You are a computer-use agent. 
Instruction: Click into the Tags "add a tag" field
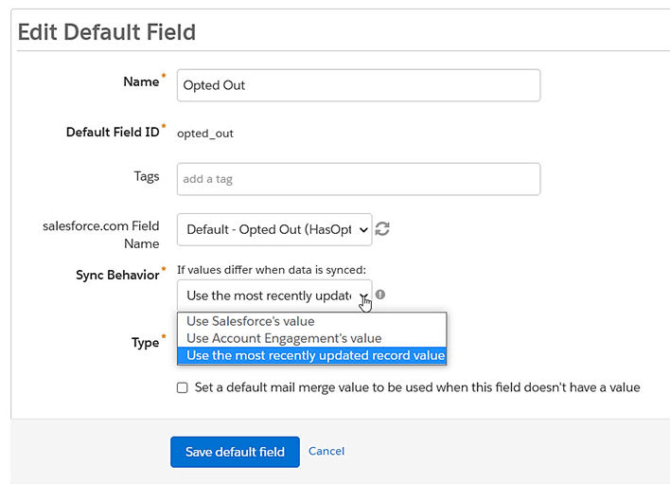click(358, 178)
